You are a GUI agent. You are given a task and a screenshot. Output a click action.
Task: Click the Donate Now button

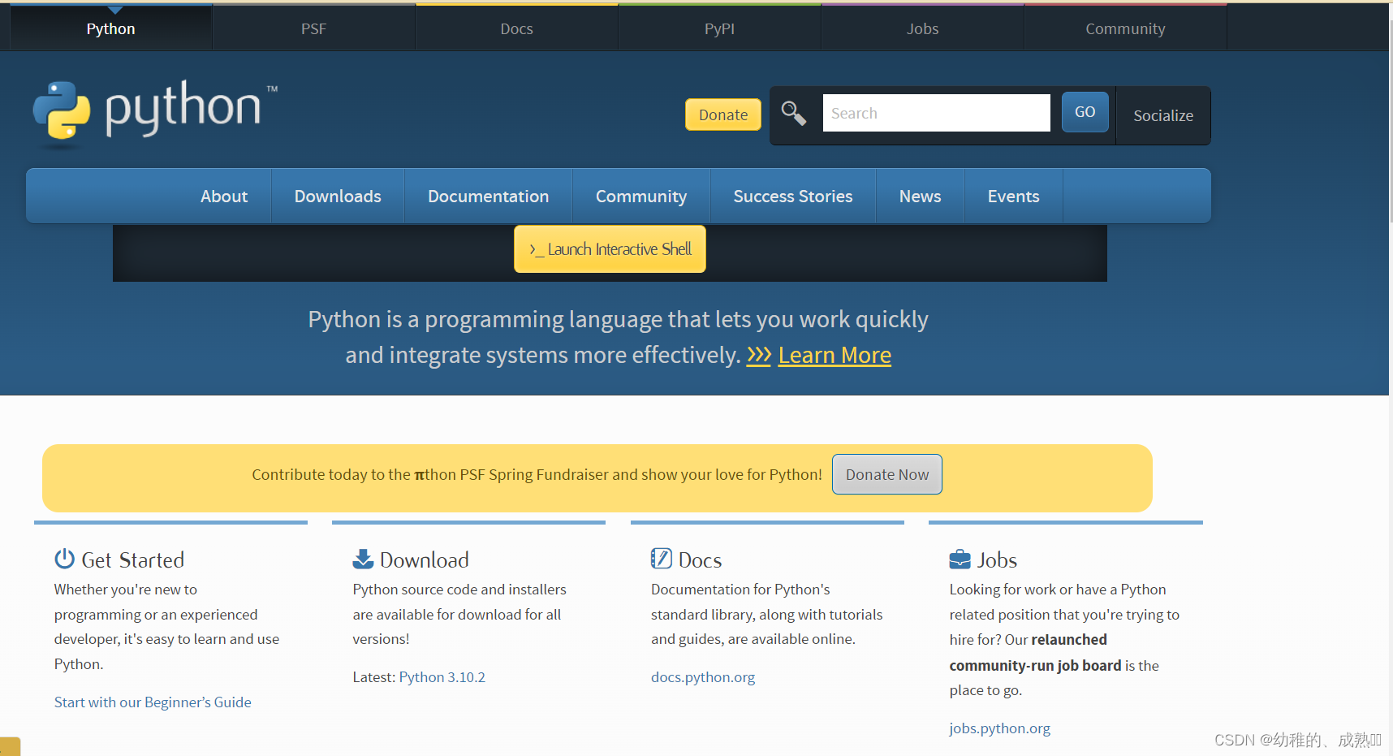click(x=887, y=474)
